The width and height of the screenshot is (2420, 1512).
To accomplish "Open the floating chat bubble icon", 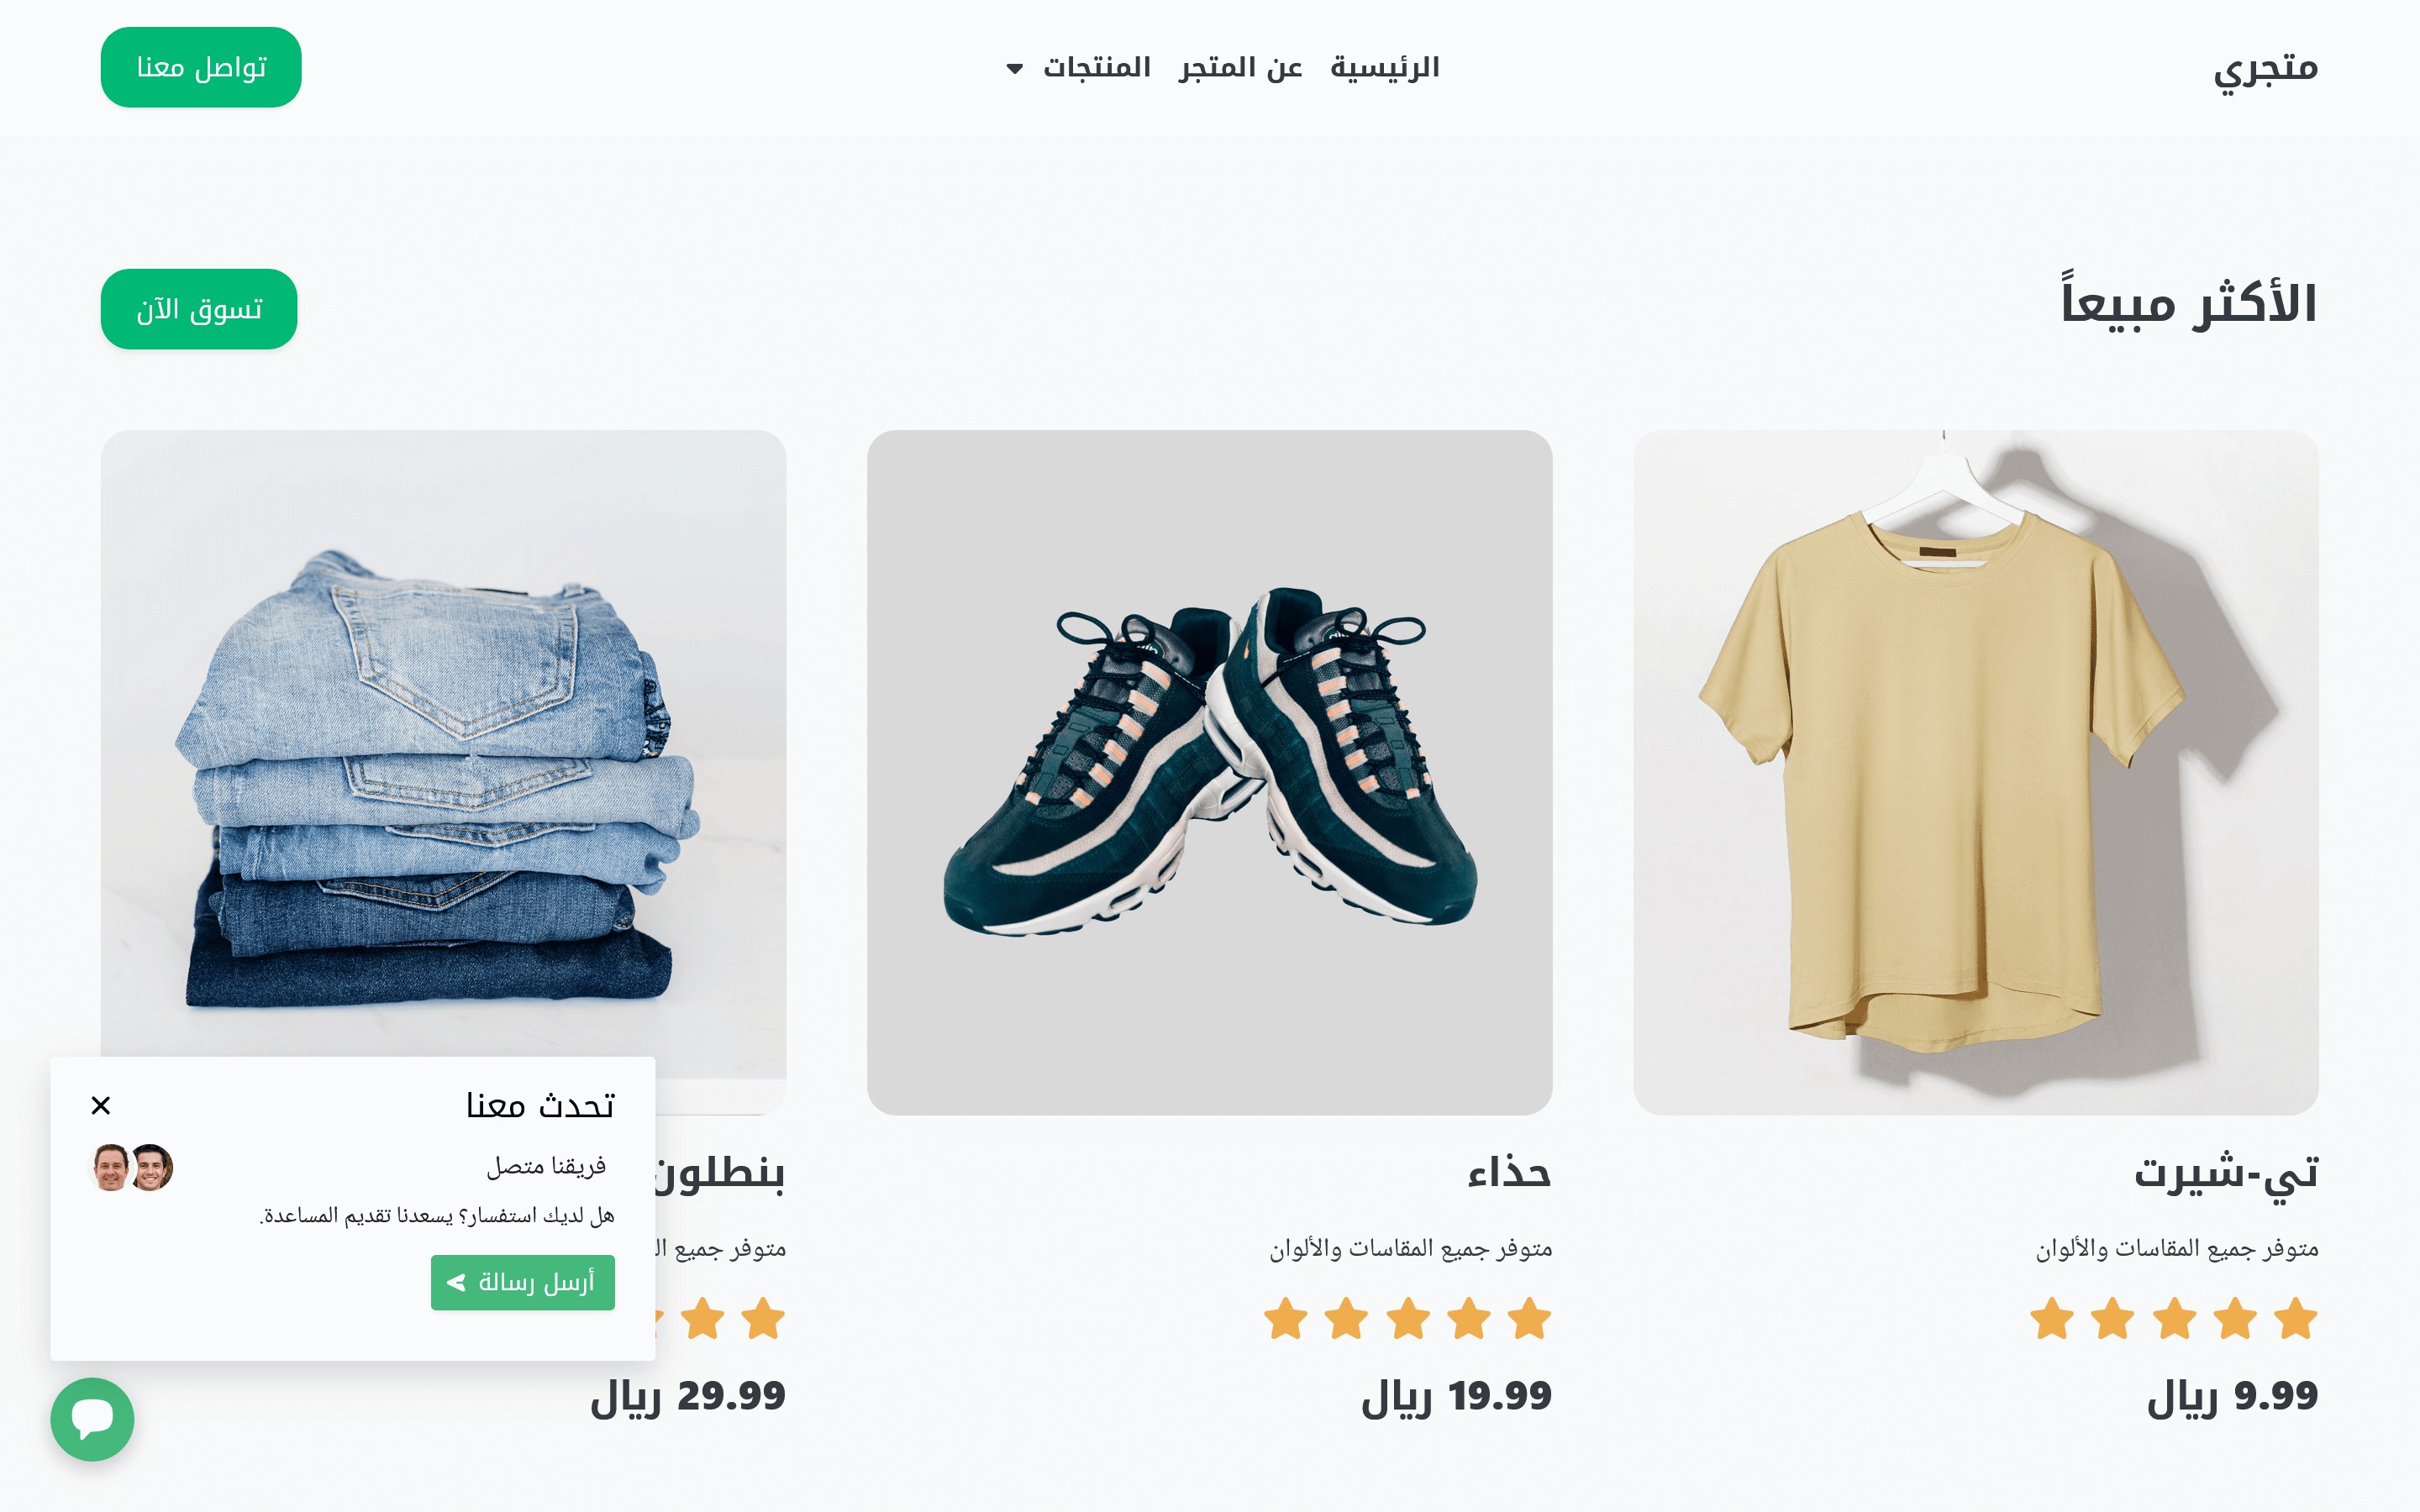I will (x=92, y=1419).
